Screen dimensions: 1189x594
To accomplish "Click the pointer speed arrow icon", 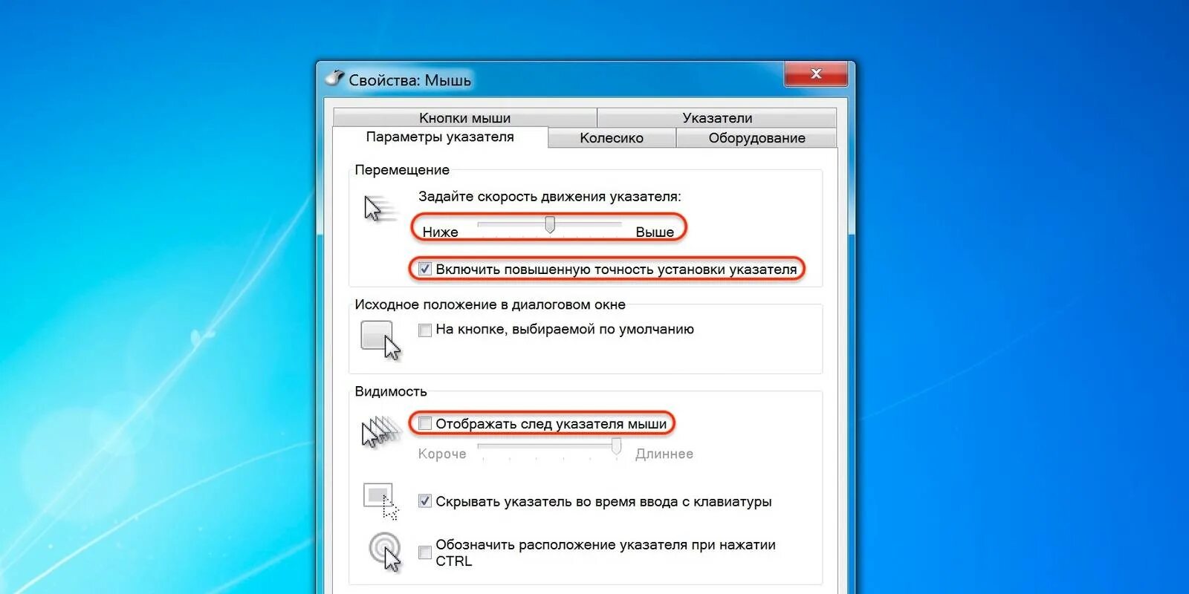I will pos(380,209).
